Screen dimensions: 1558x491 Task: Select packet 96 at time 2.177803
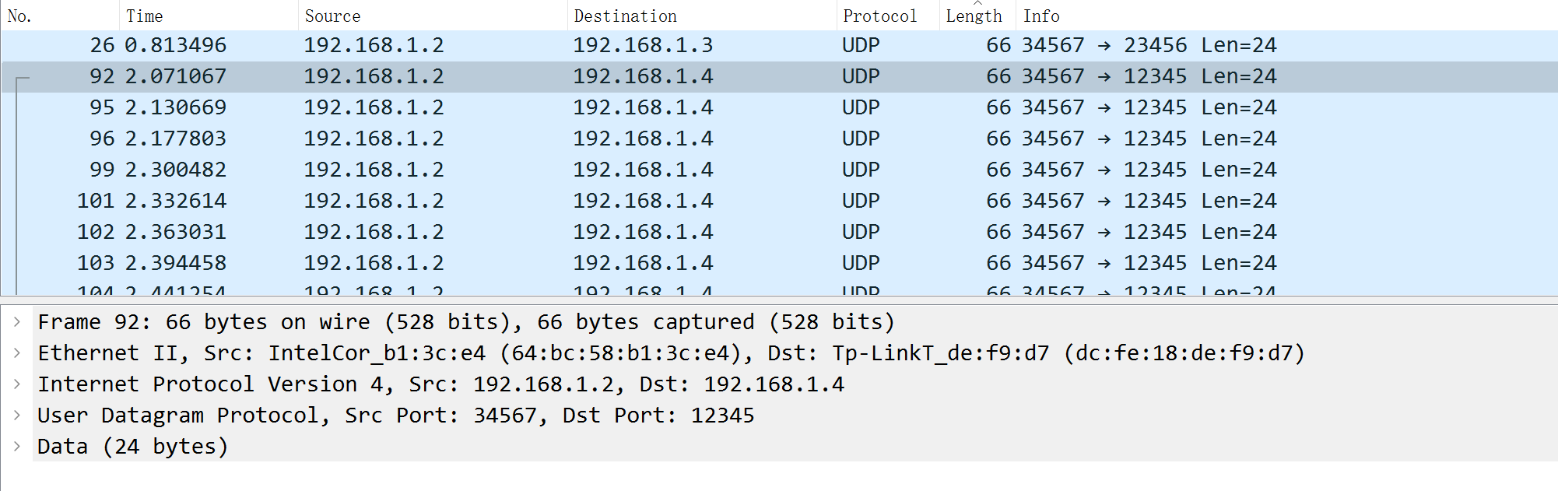click(779, 139)
